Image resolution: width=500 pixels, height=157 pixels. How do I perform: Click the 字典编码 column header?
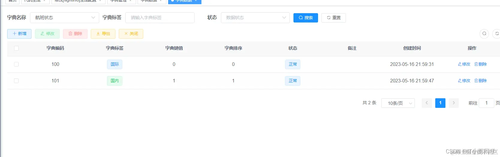coord(55,48)
